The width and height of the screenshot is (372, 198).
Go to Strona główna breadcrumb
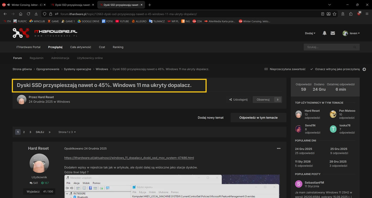(23, 69)
